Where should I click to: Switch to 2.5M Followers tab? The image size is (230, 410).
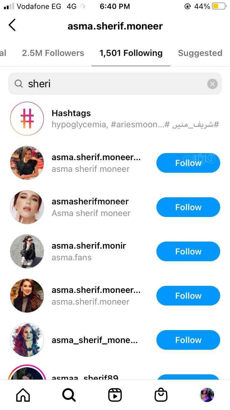click(x=53, y=53)
